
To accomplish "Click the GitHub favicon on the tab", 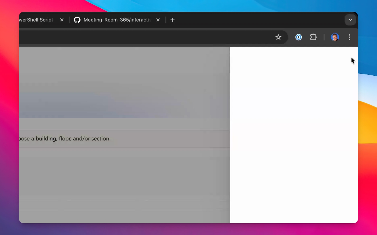I will coord(77,20).
